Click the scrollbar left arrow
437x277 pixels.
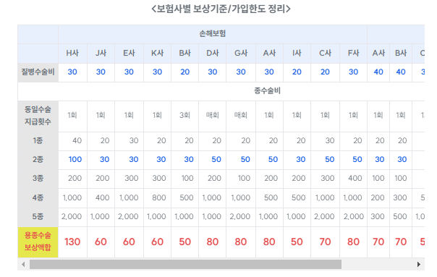point(23,264)
